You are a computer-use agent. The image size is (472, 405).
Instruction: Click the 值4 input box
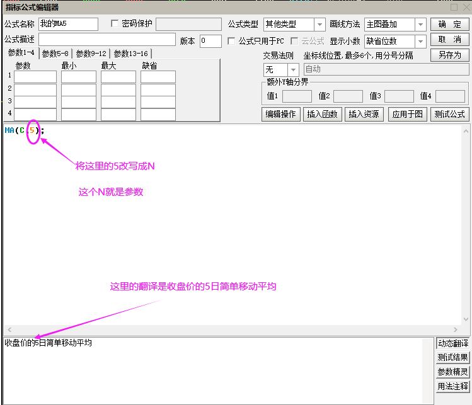[x=451, y=96]
